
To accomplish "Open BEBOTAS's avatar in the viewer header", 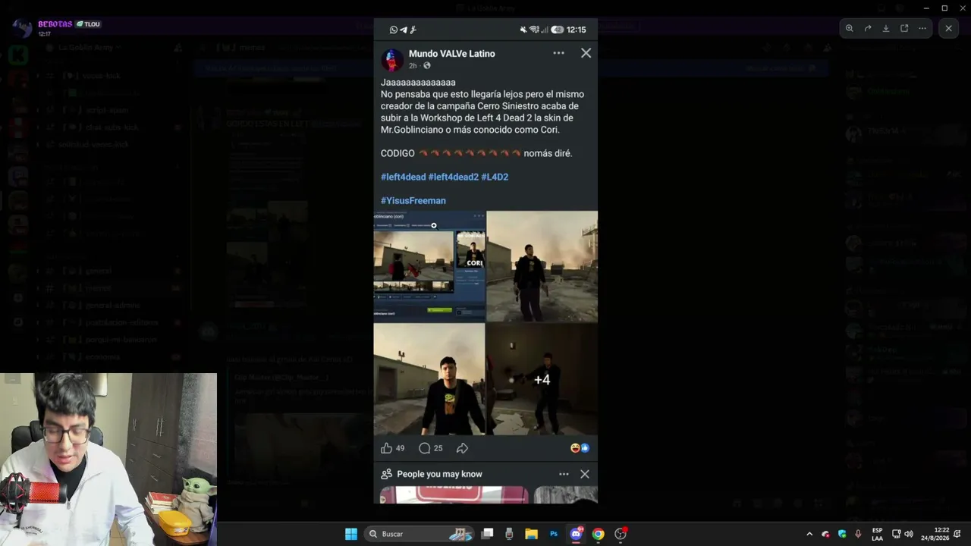I will click(x=22, y=29).
